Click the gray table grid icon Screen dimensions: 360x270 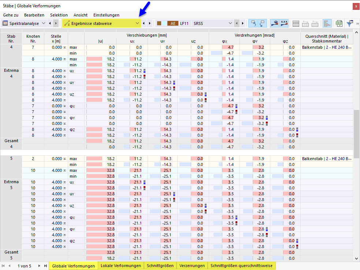tap(296, 23)
